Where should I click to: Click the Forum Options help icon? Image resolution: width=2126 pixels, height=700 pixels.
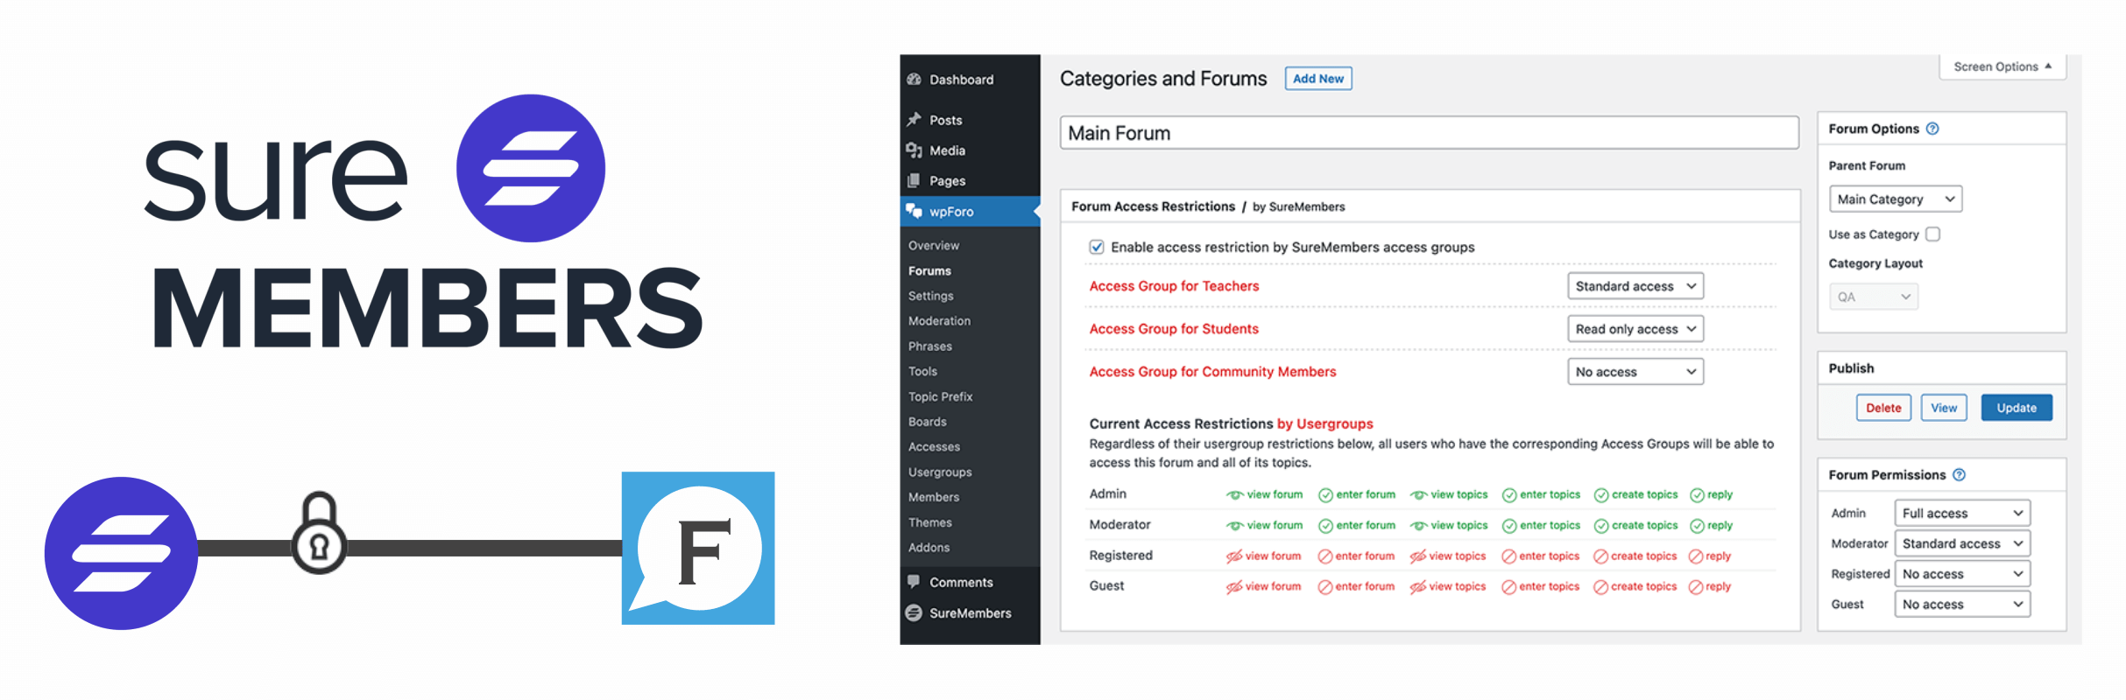[x=1932, y=129]
